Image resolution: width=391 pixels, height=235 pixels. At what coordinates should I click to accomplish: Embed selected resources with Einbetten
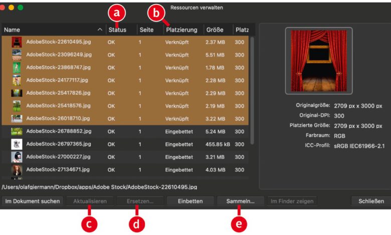coord(190,201)
